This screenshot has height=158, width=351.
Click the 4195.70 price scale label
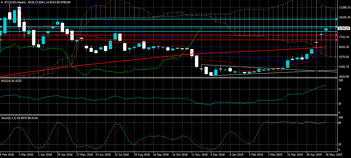344,67
